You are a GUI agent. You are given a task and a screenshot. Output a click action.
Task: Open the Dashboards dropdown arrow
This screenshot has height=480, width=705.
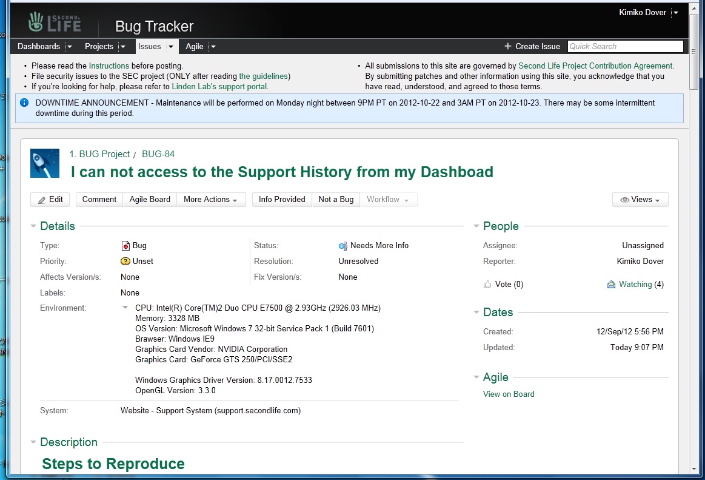pyautogui.click(x=70, y=46)
